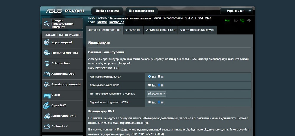Click Активувати захист DoS? label
The image size is (295, 136).
tap(105, 85)
